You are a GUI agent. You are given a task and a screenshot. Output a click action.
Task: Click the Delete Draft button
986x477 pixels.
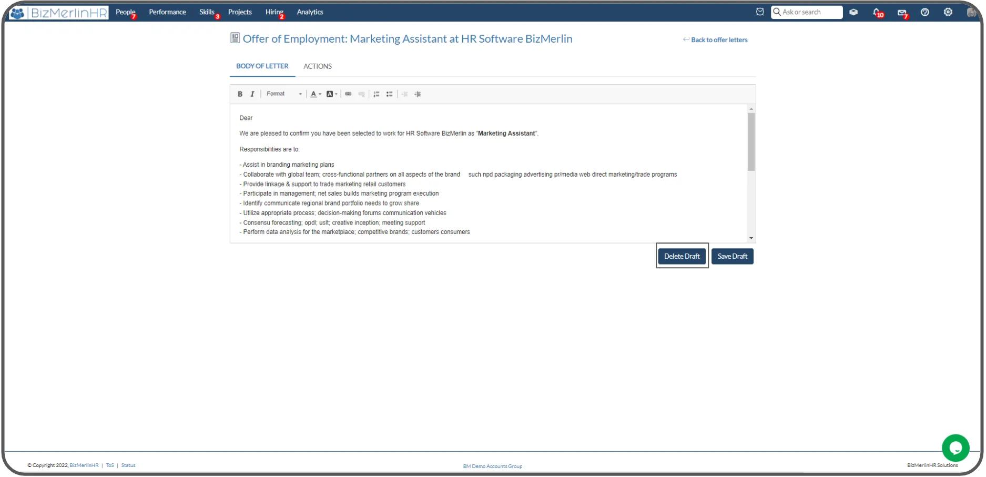click(682, 257)
